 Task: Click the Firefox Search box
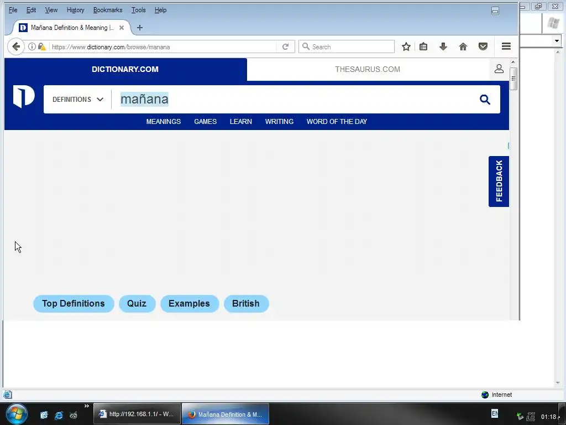click(347, 46)
